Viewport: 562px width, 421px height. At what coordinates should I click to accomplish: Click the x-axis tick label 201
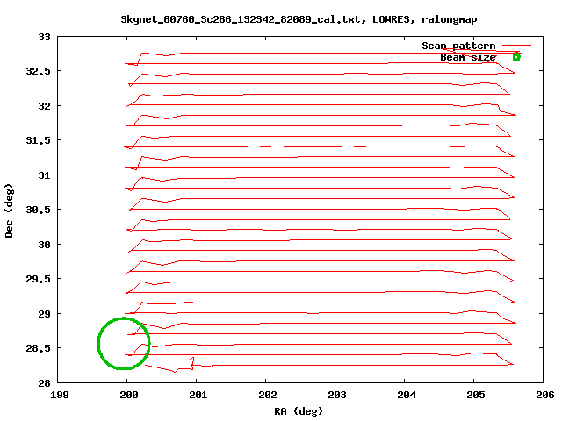pos(198,395)
